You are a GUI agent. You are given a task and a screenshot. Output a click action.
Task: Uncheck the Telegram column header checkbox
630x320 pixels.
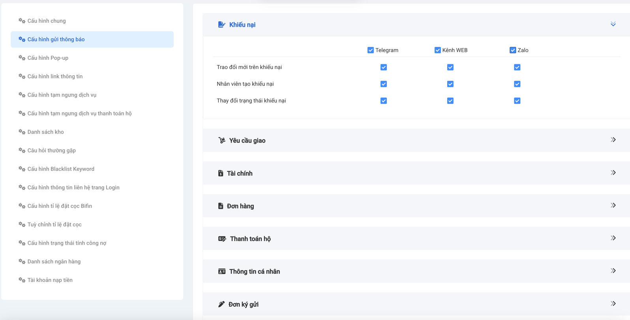pyautogui.click(x=370, y=50)
